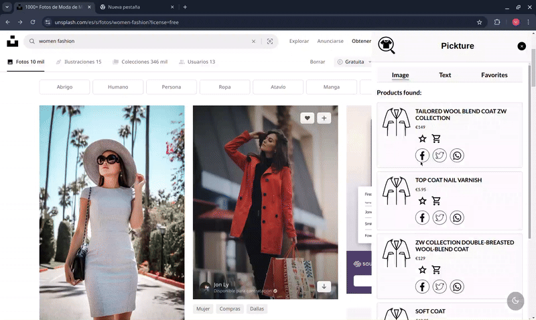Clear the women fashion search text
This screenshot has height=320, width=536.
[x=254, y=42]
